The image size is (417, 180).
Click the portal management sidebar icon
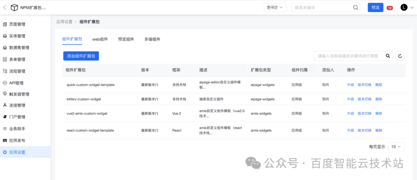click(x=5, y=117)
